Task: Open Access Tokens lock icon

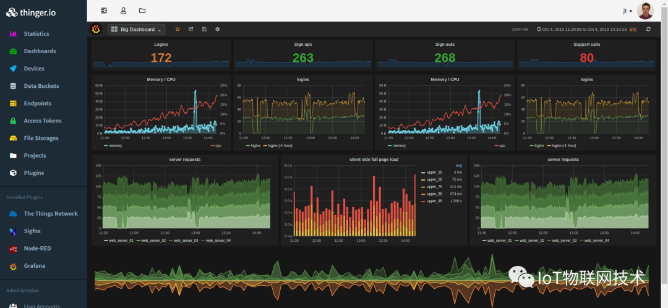Action: pyautogui.click(x=13, y=121)
